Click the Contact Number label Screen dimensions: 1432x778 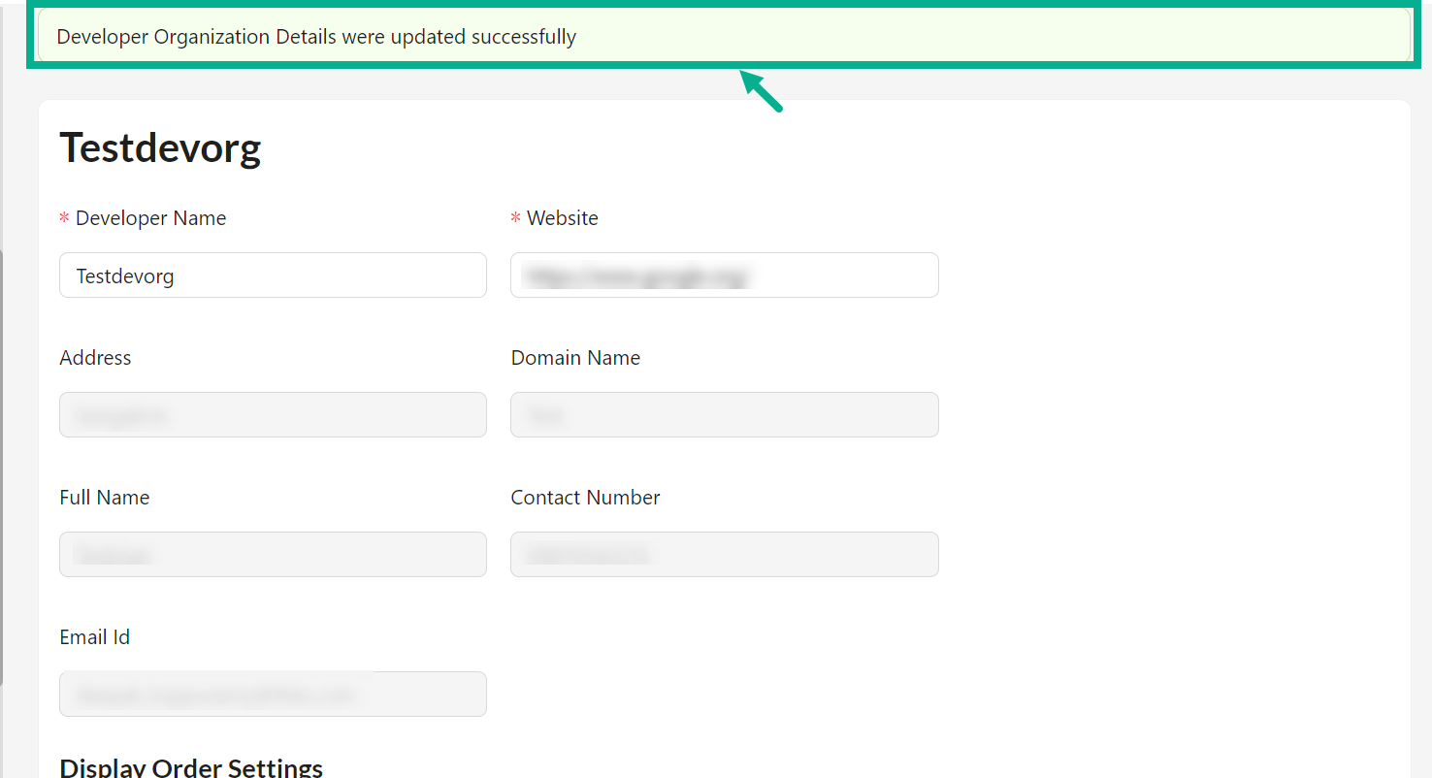[x=585, y=498]
